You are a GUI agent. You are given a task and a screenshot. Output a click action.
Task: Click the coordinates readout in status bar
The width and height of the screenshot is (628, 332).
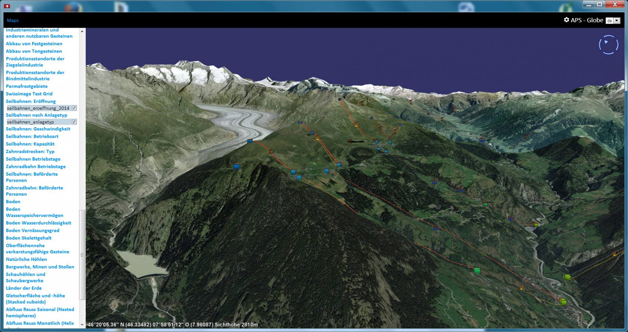tap(173, 325)
